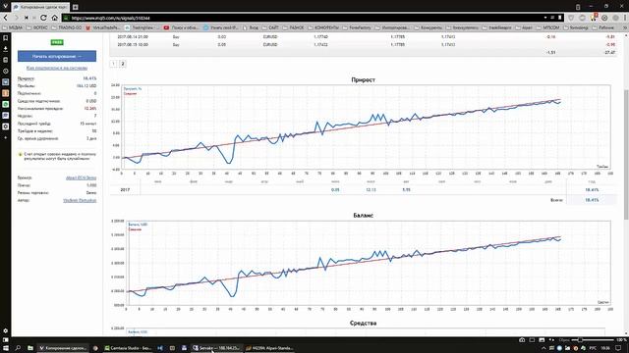Image resolution: width=629 pixels, height=353 pixels.
Task: Click the Прирост chart title
Action: click(363, 80)
